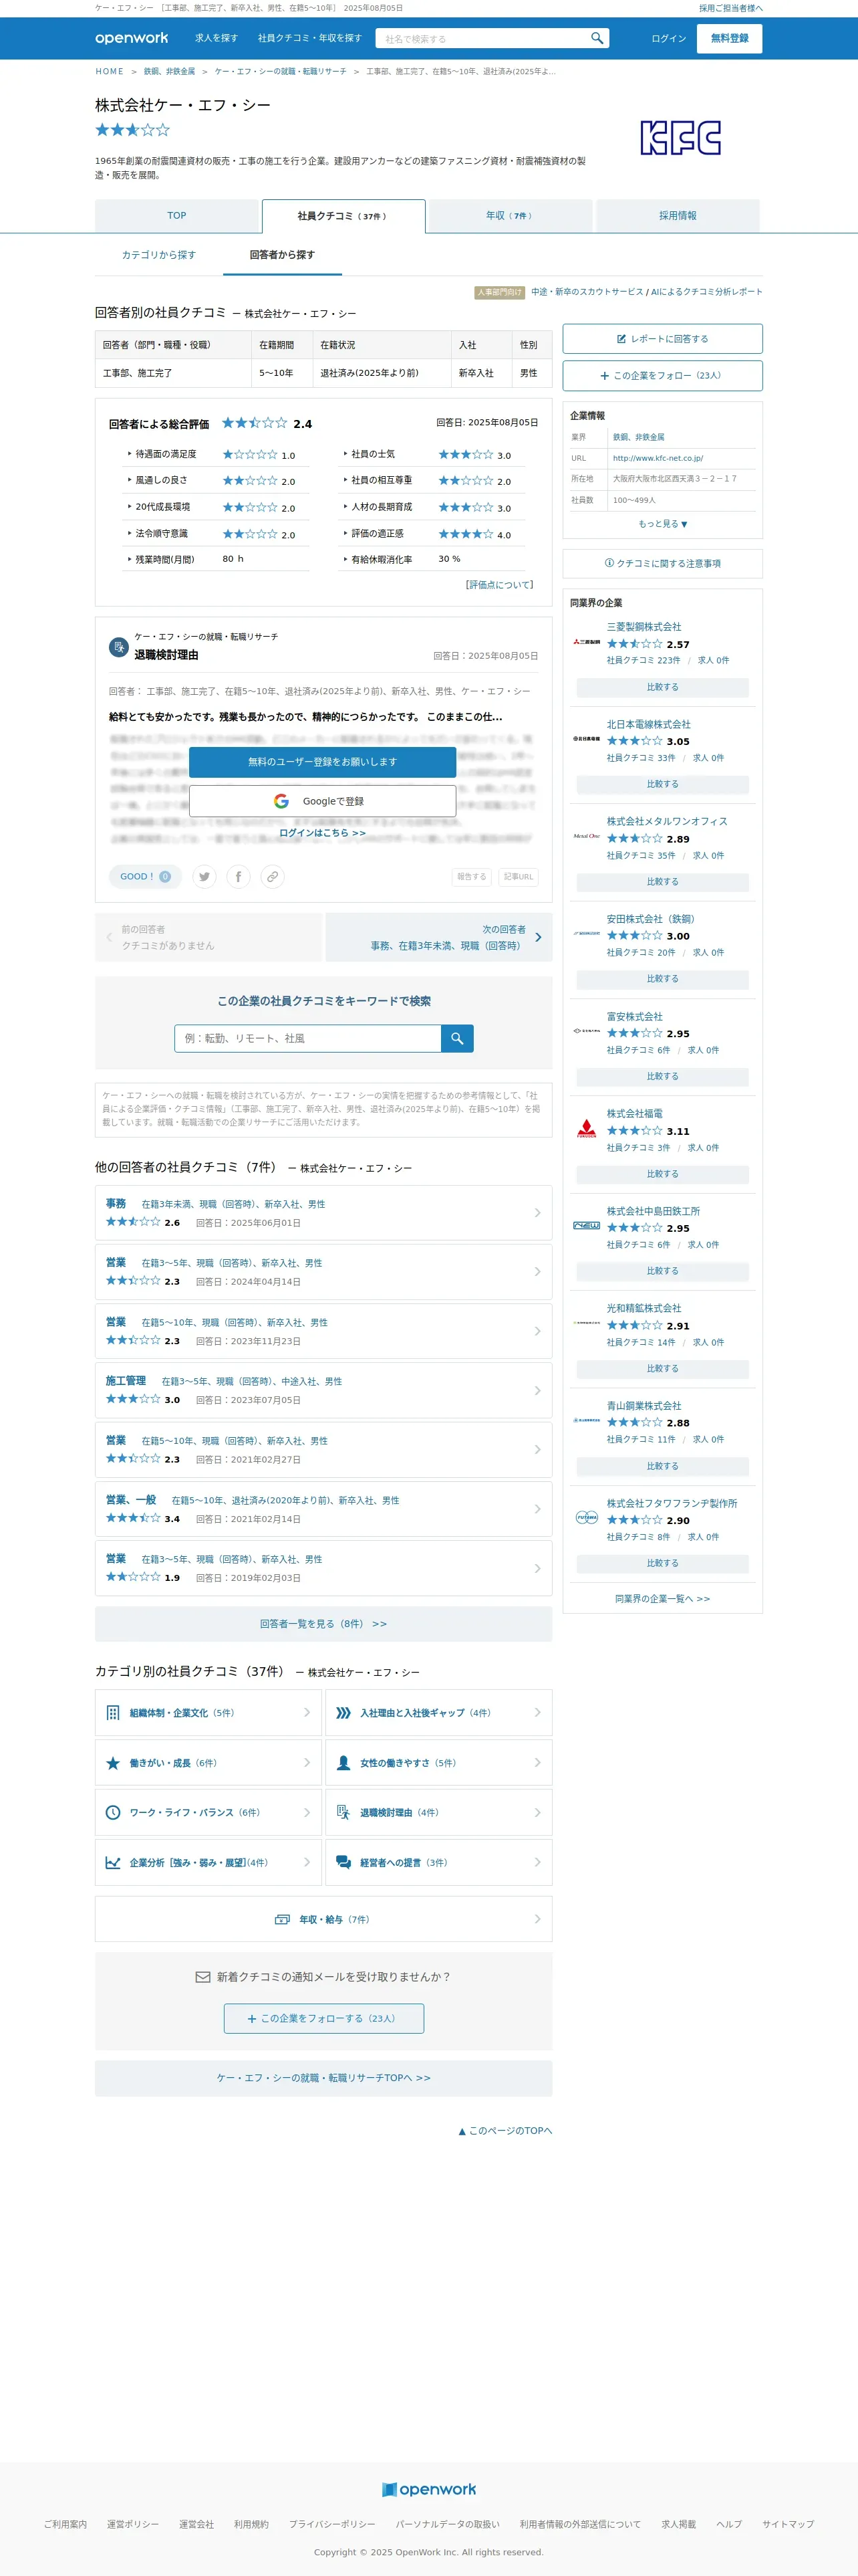This screenshot has height=2576, width=858.
Task: Click the 退職検討理由 review document icon
Action: 119,647
